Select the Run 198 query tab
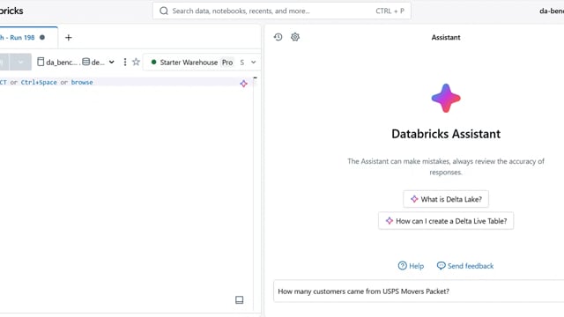564x317 pixels. click(x=22, y=37)
